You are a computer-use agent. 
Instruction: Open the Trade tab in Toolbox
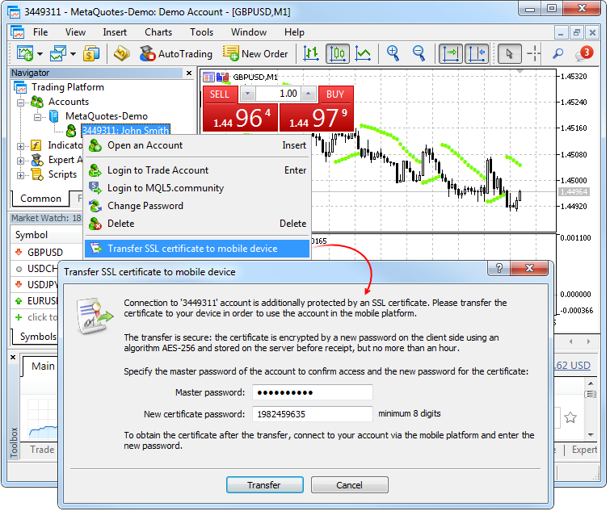pyautogui.click(x=42, y=450)
